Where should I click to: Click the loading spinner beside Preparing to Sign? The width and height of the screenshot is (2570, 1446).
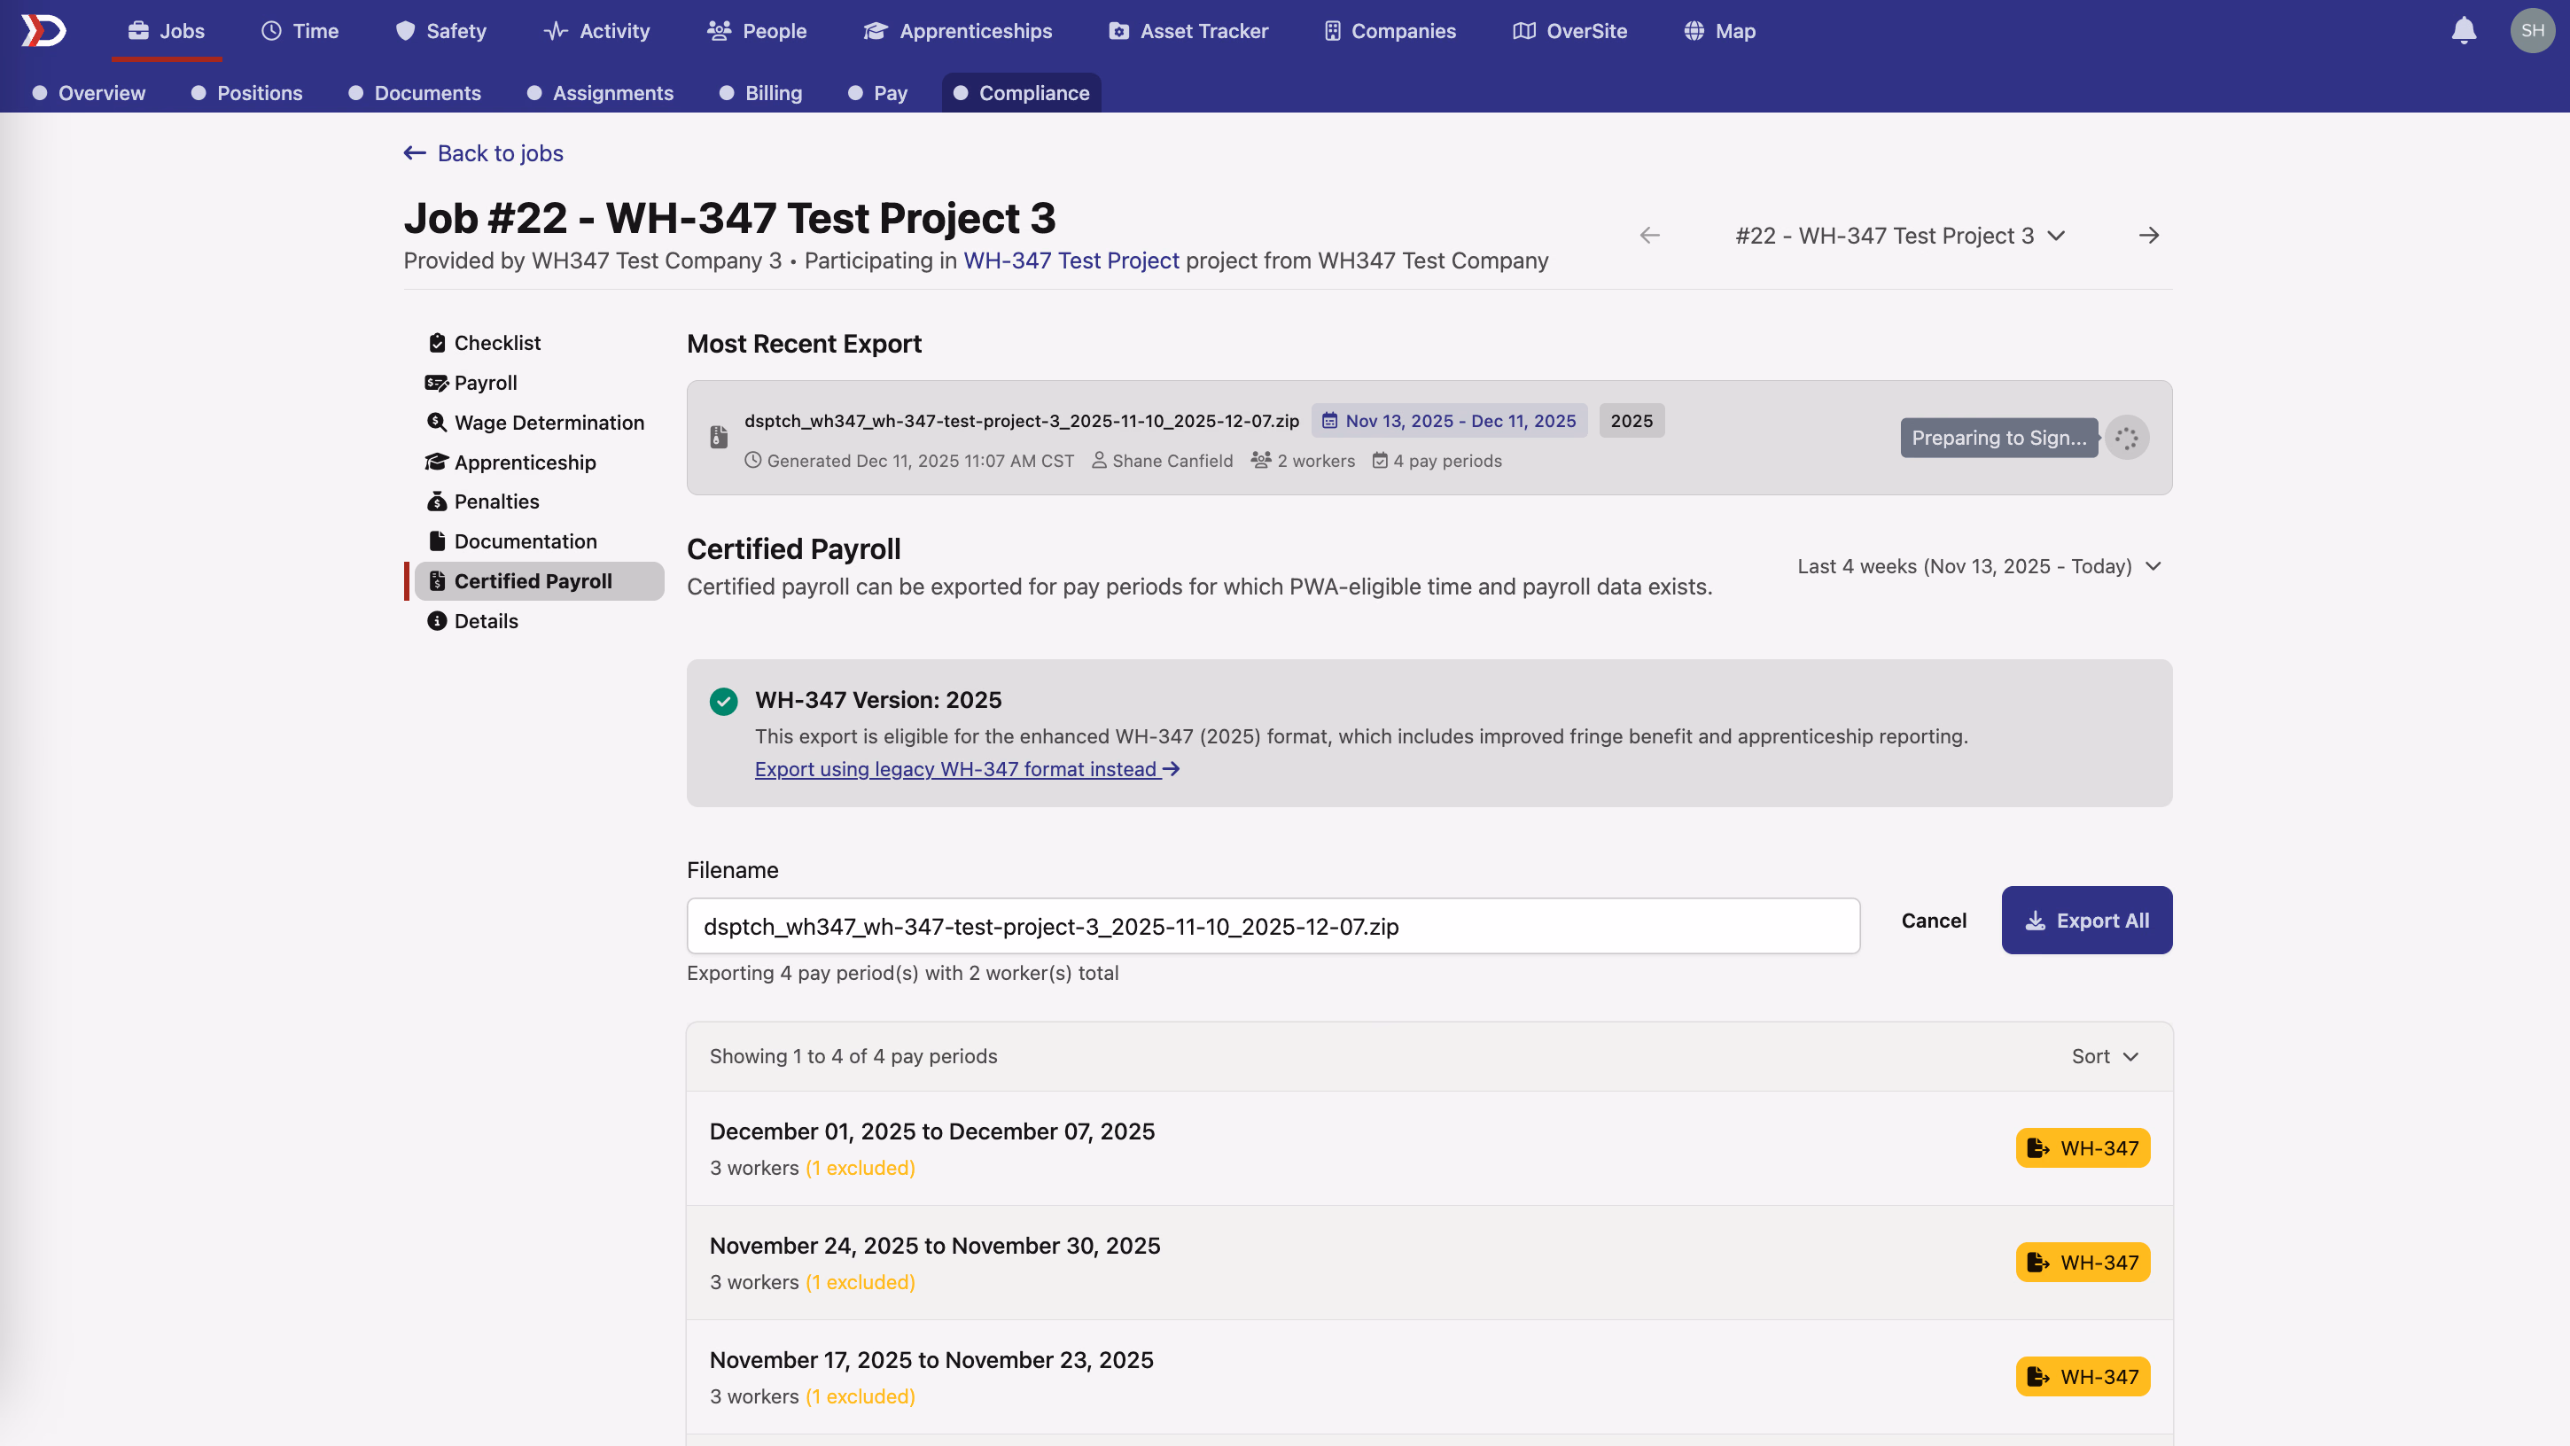(2126, 438)
